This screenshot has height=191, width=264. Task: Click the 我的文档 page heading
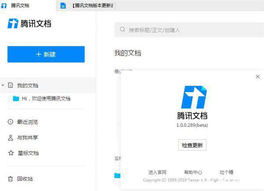click(x=128, y=53)
